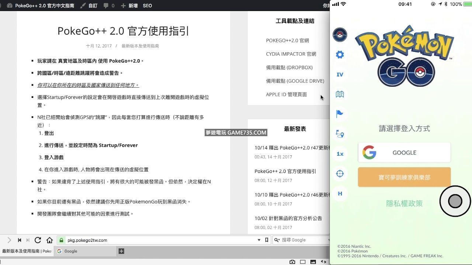Click the browser reload icon
The width and height of the screenshot is (472, 265).
38,240
